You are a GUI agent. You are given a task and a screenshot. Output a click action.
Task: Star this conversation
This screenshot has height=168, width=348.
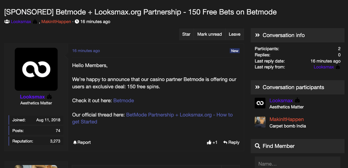pos(186,34)
